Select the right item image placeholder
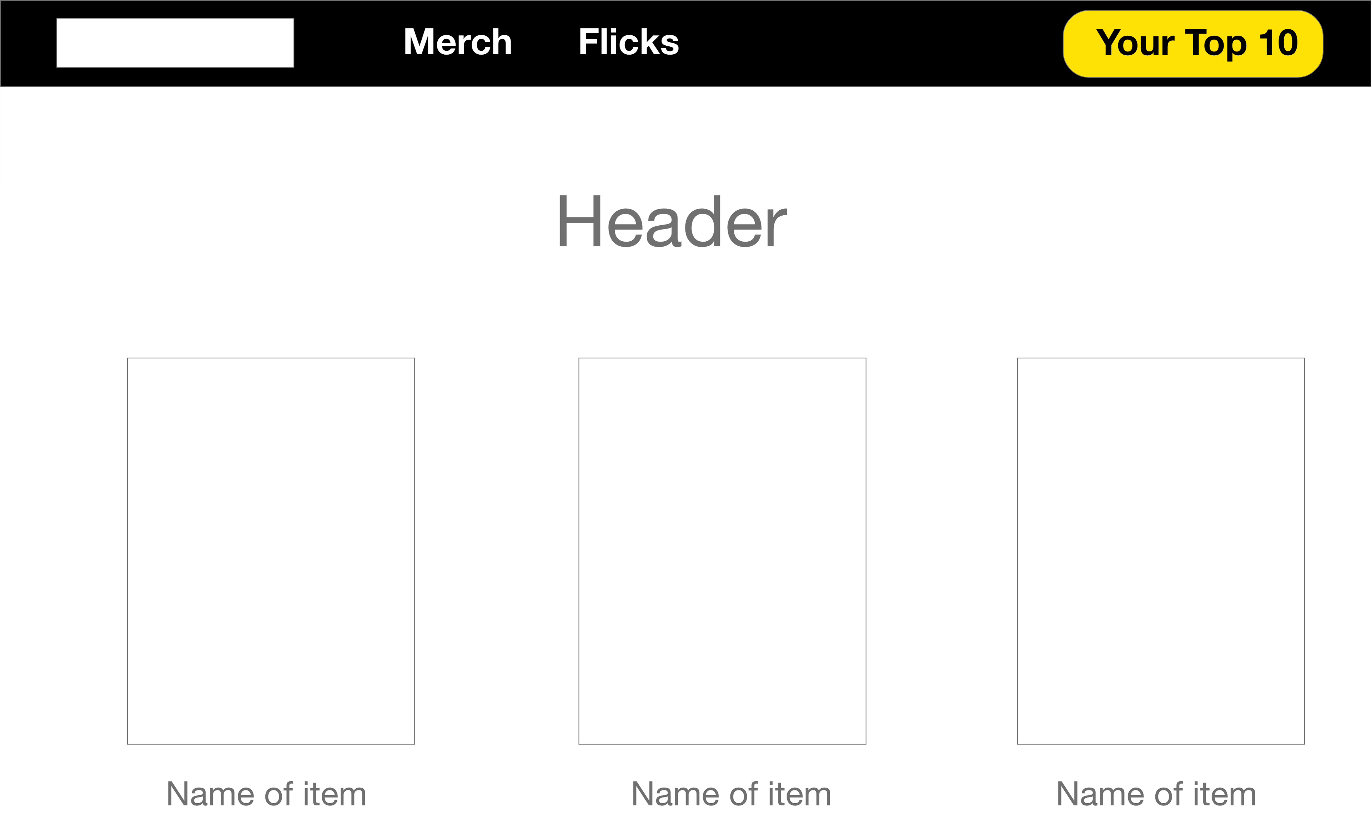This screenshot has width=1371, height=824. (1161, 551)
